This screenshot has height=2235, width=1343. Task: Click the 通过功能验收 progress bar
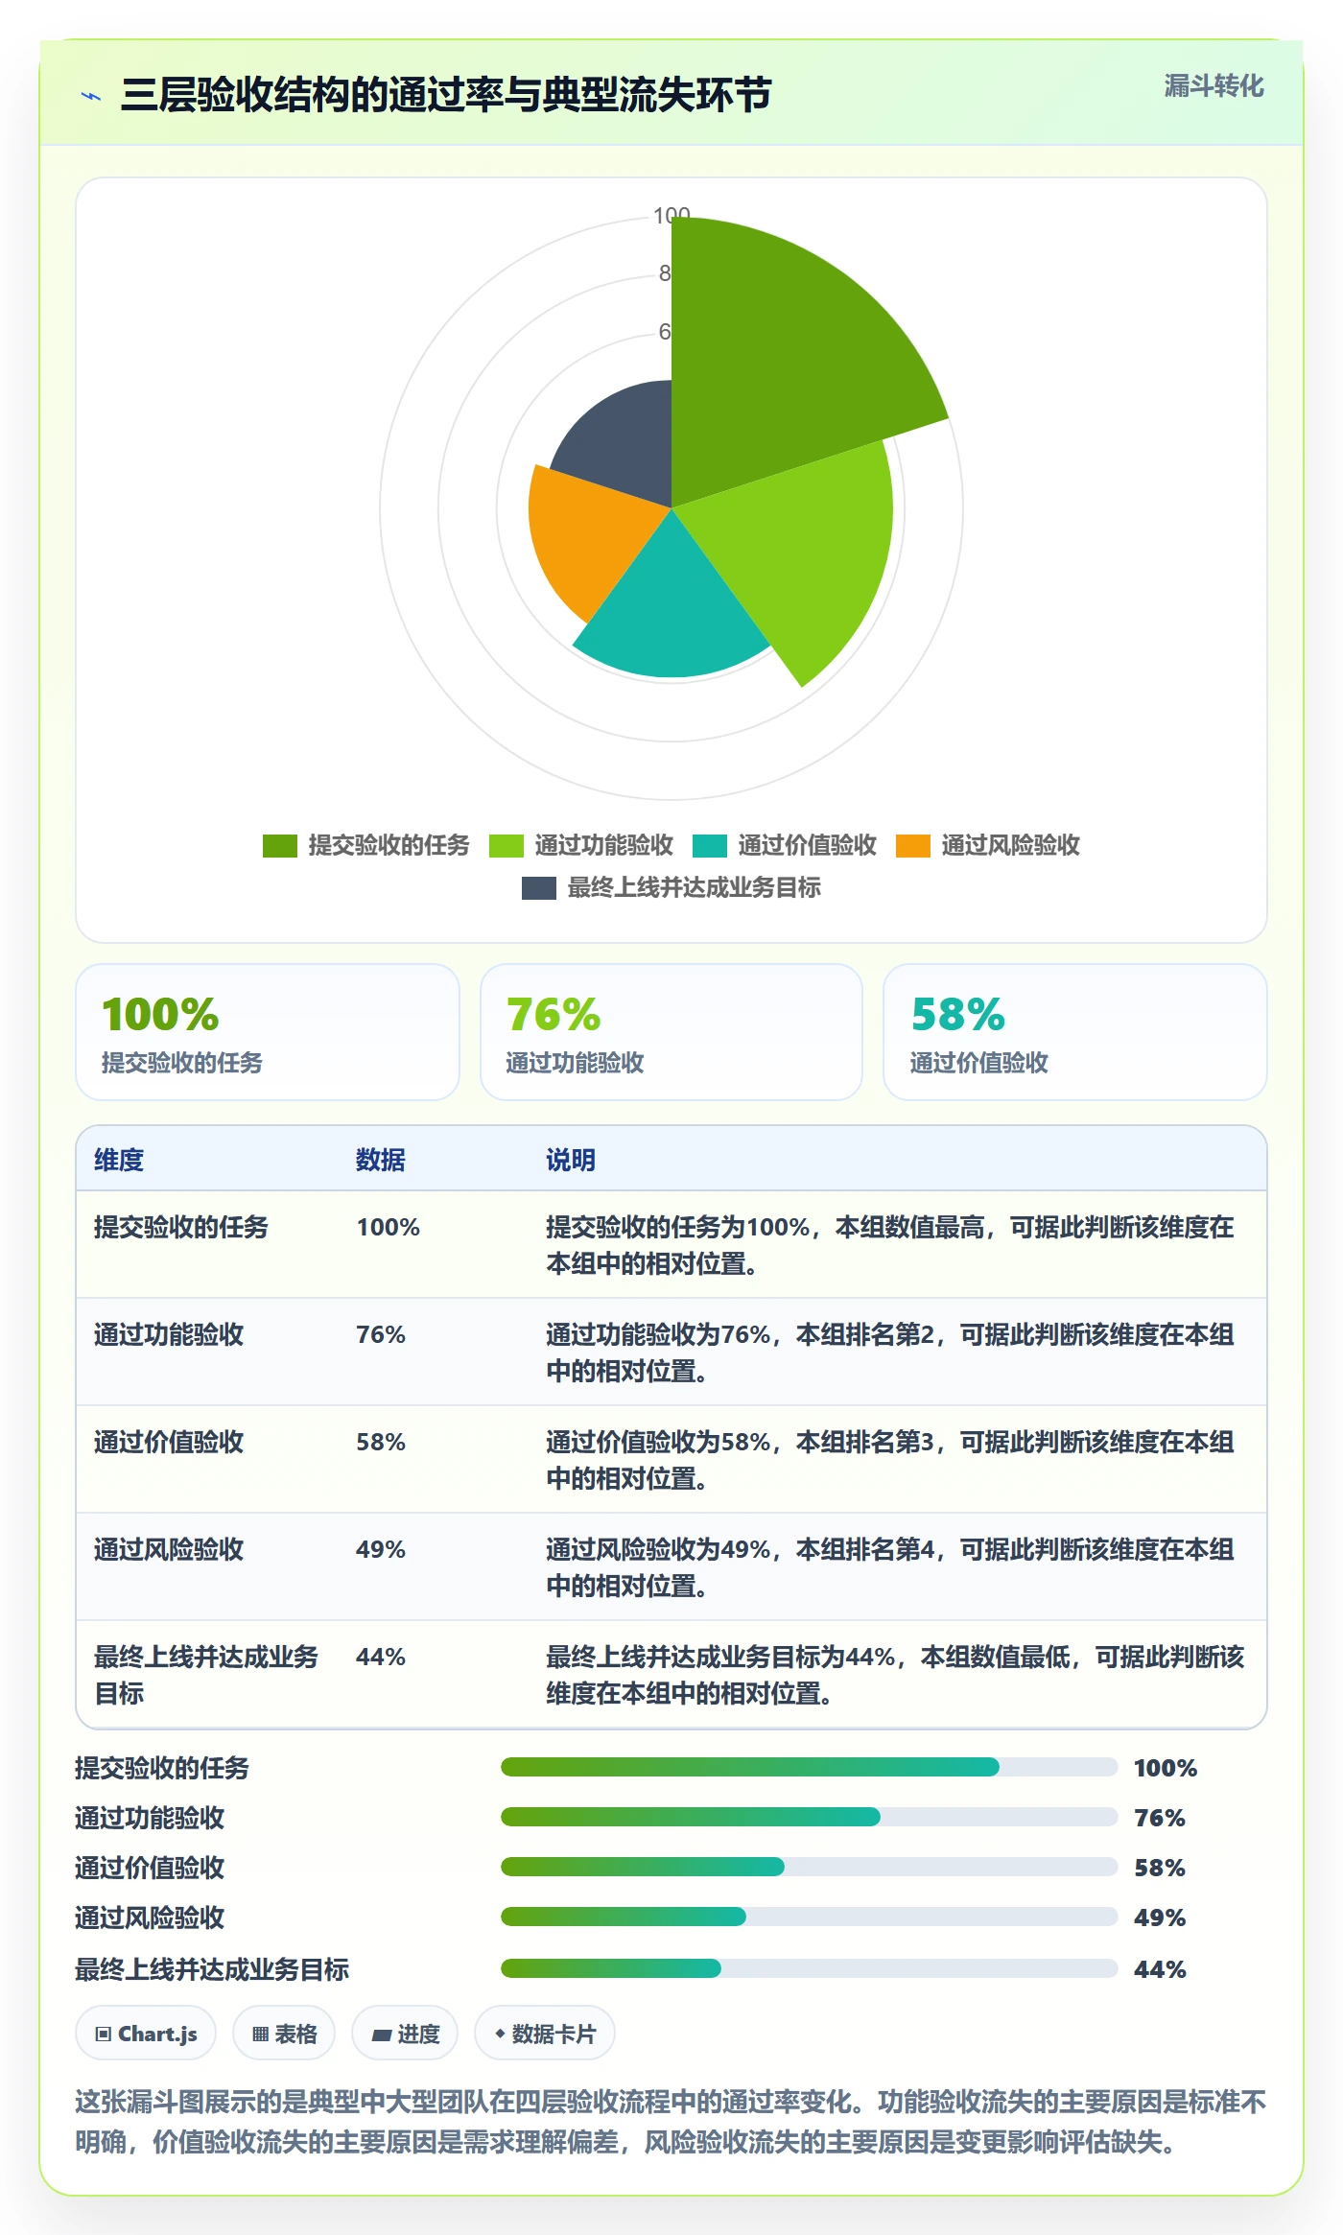click(809, 1817)
